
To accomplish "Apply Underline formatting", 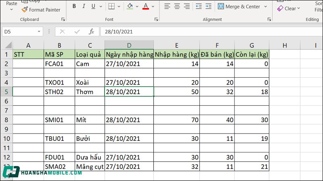I will [x=93, y=6].
